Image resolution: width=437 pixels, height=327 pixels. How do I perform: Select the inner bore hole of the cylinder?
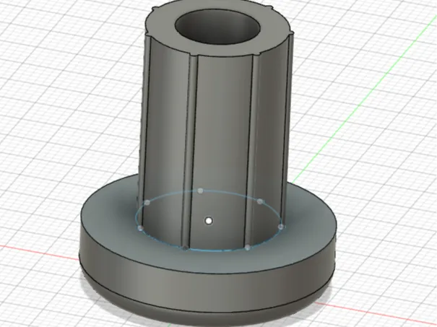click(x=218, y=27)
